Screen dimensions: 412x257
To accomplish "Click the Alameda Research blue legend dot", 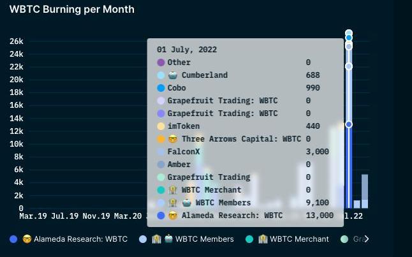I will point(13,239).
